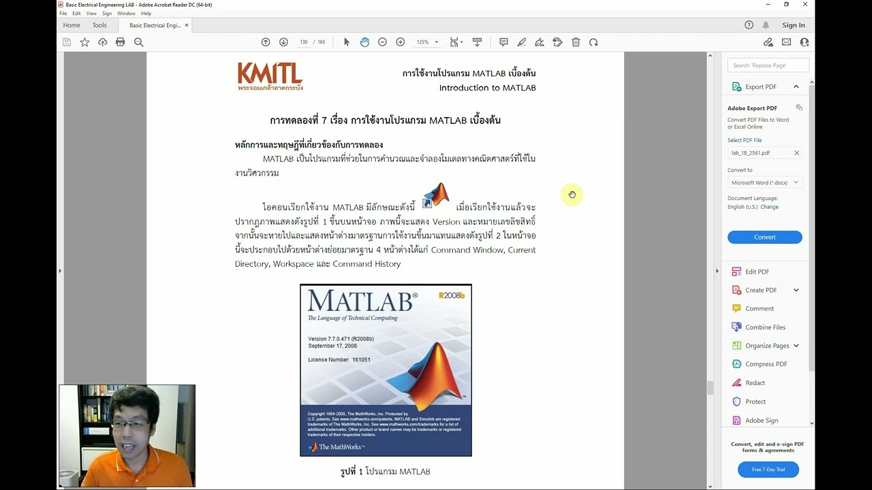Activate the Hand pan tool
Viewport: 872px width, 490px height.
[x=364, y=42]
